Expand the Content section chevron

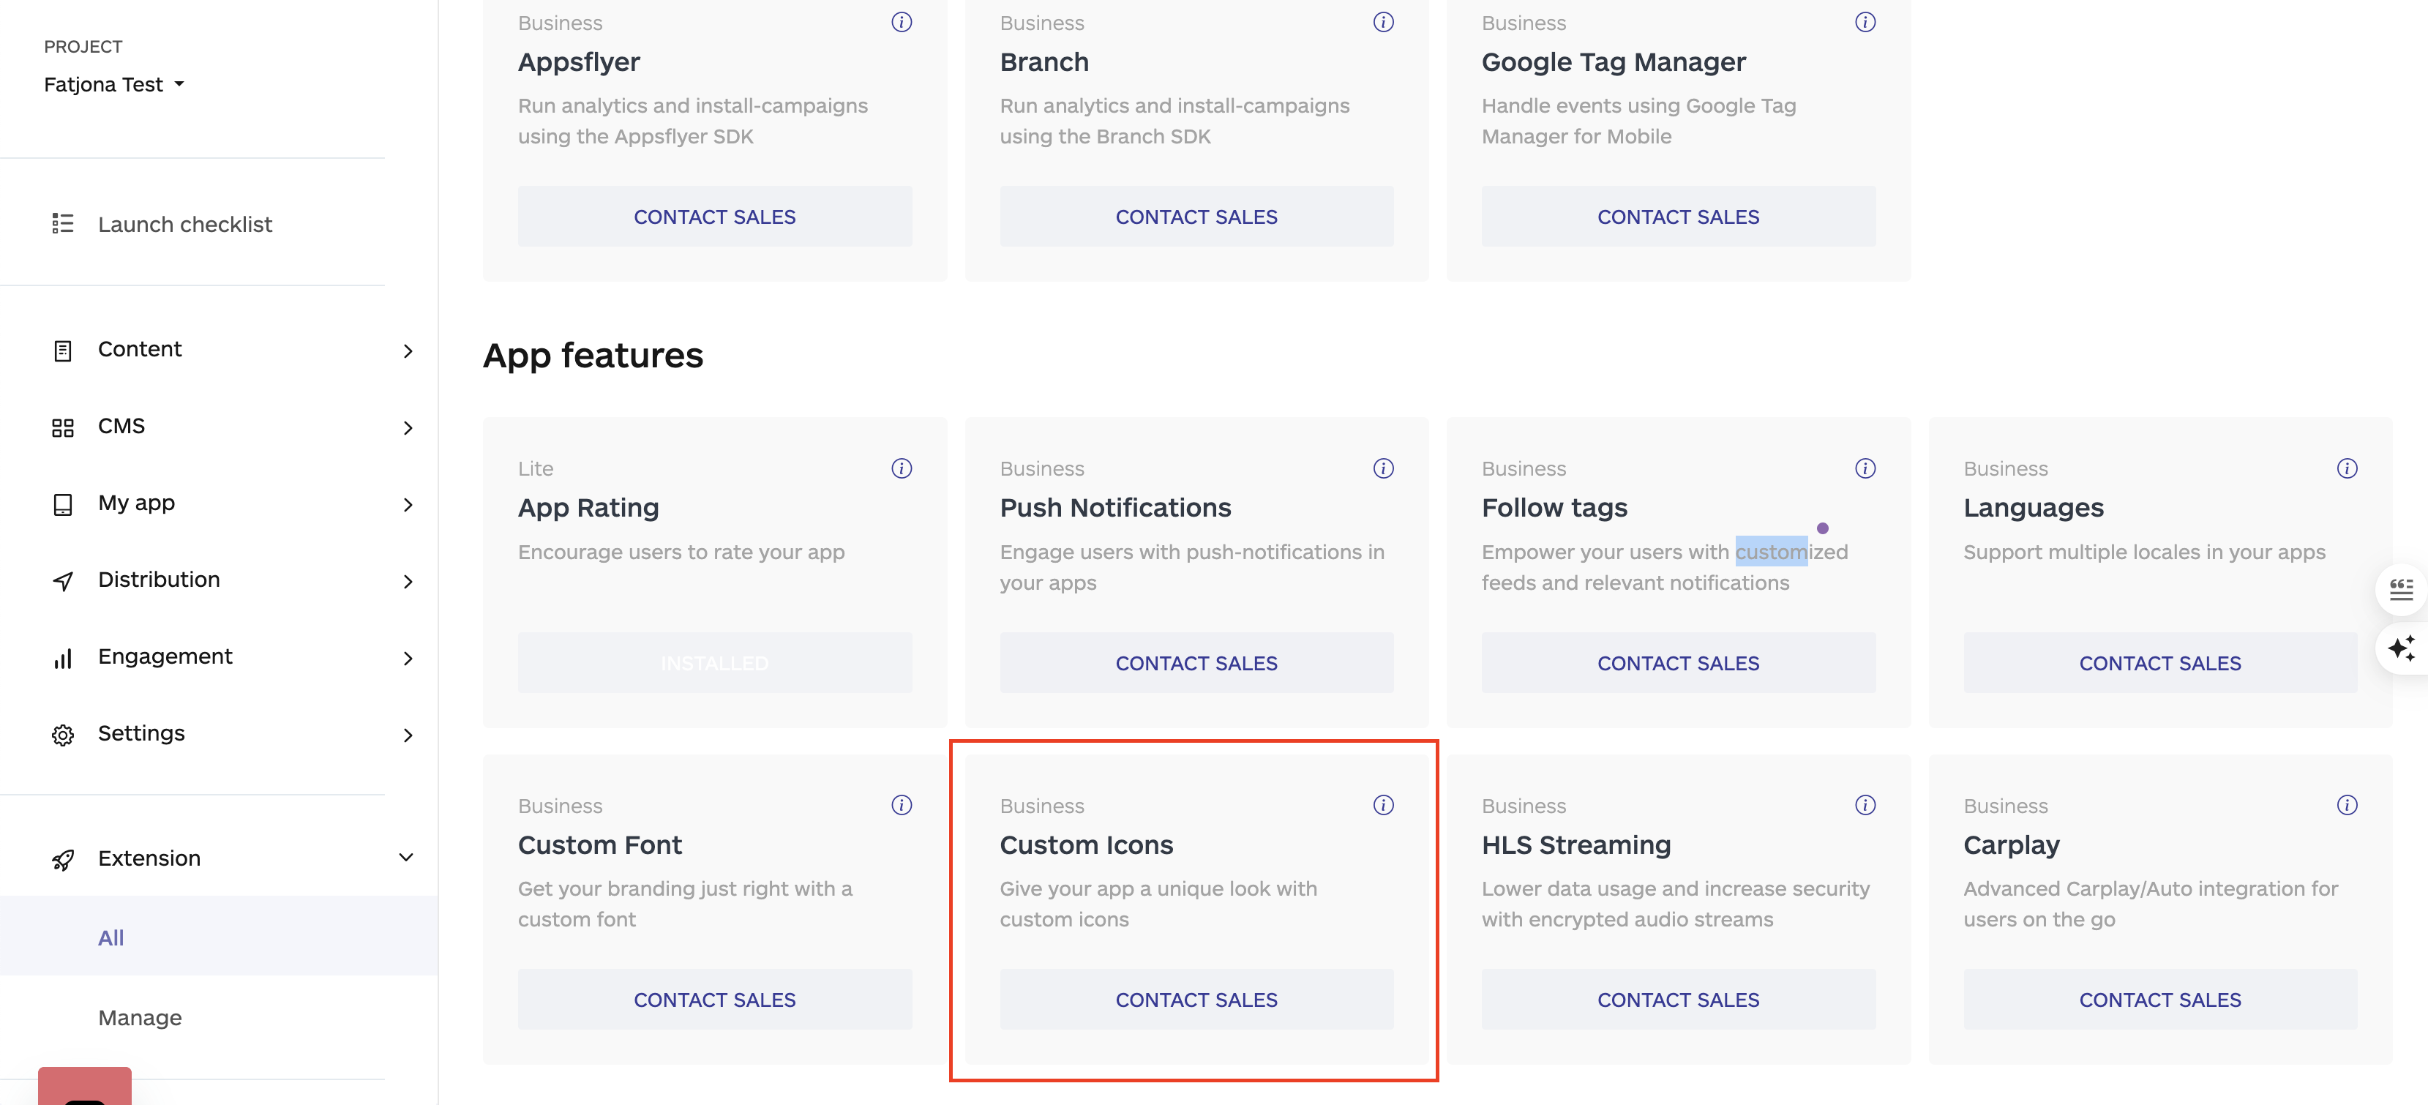point(407,351)
